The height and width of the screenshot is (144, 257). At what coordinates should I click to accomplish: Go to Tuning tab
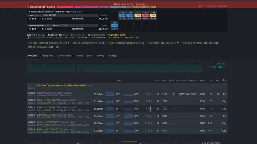[x=79, y=56]
